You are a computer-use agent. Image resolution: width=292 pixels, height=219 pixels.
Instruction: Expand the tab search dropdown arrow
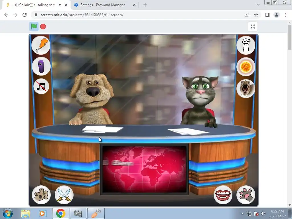click(258, 5)
